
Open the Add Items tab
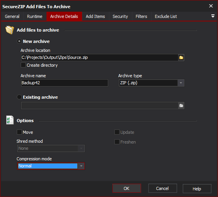click(x=95, y=16)
